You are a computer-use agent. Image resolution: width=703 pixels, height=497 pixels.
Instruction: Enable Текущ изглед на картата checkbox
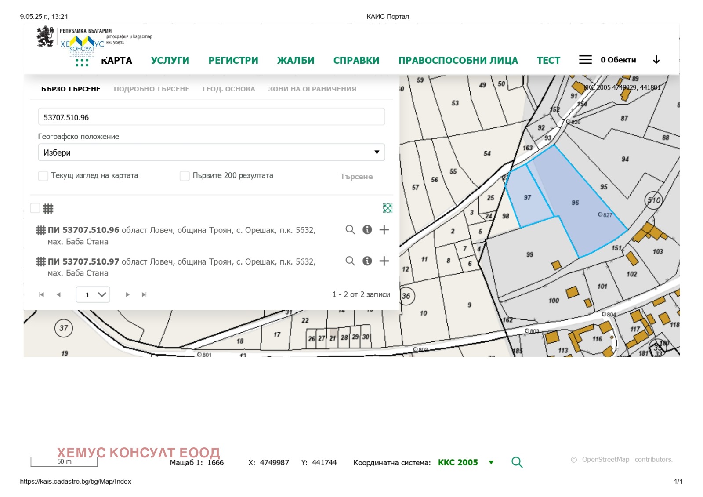click(43, 176)
